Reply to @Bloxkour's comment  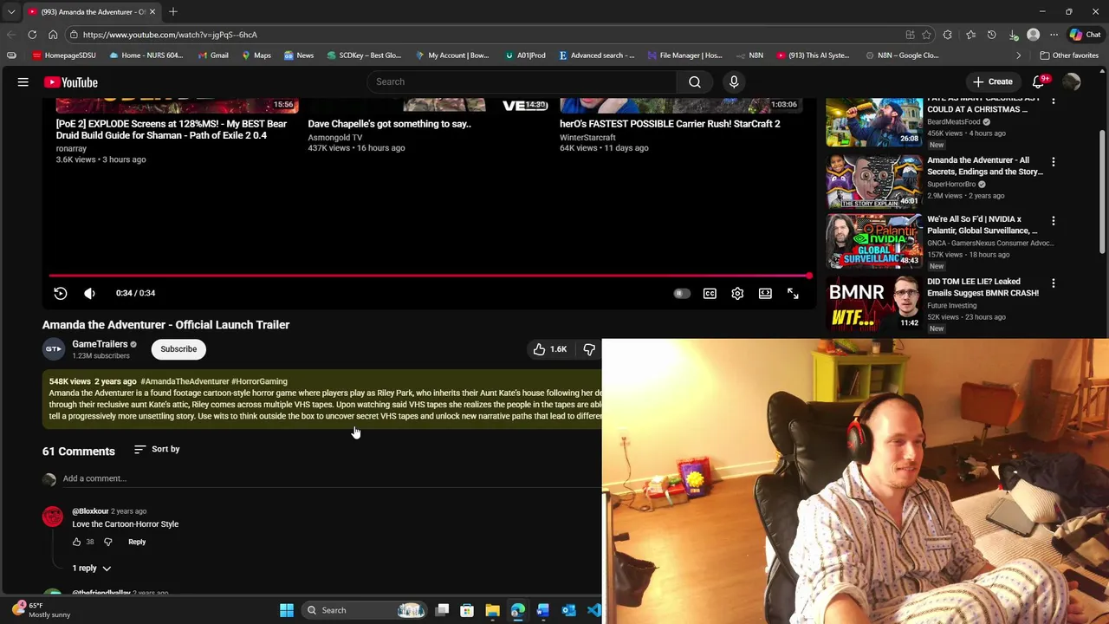137,542
